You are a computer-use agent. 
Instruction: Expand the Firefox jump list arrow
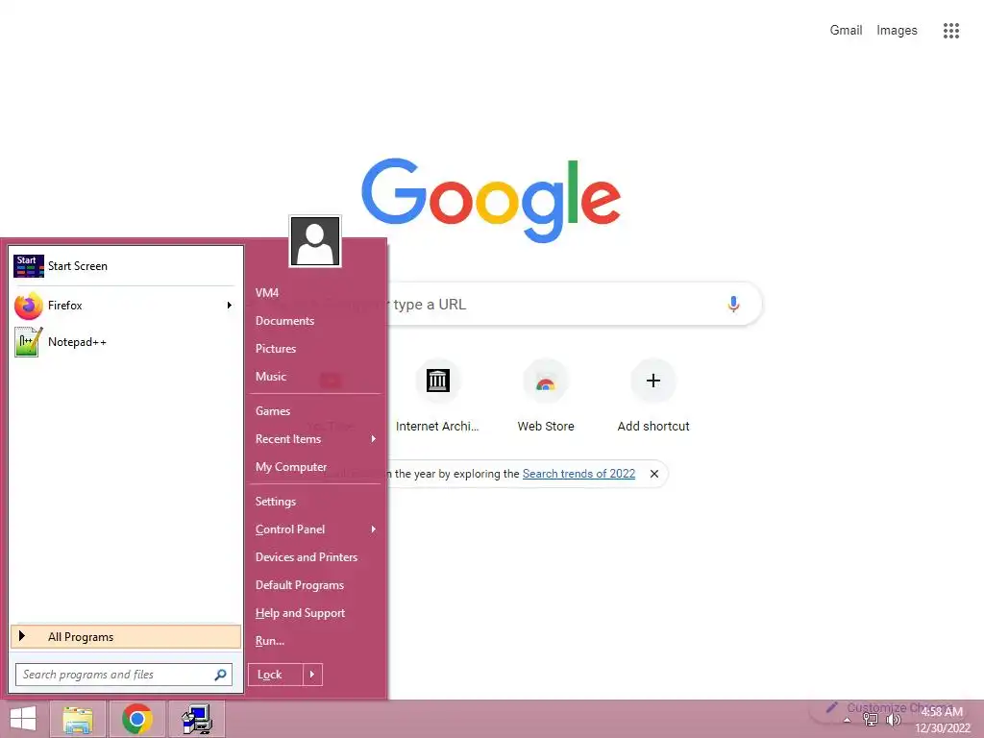(x=230, y=306)
